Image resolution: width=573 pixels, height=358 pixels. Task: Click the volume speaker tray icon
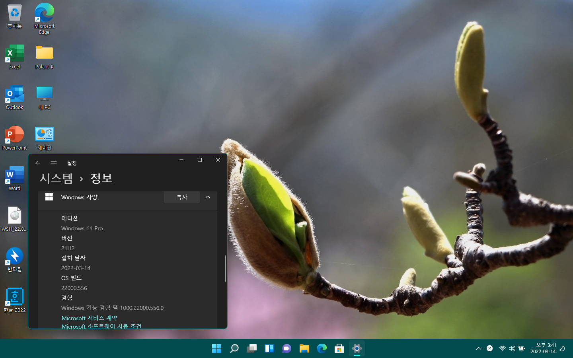512,348
